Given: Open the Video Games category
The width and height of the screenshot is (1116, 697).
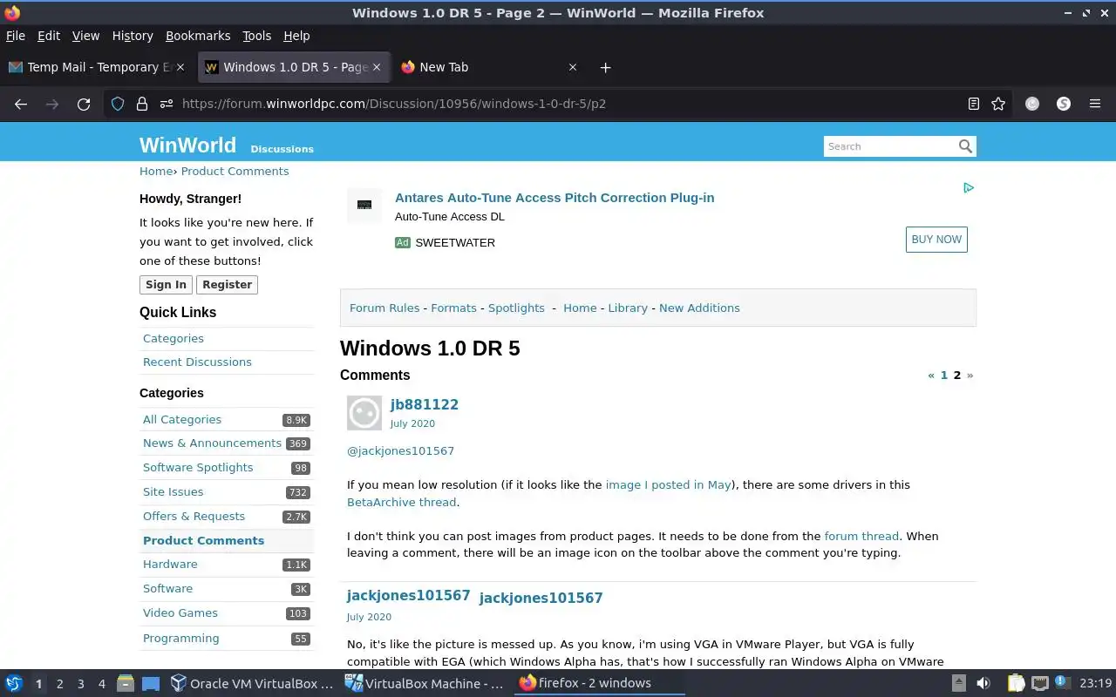Looking at the screenshot, I should 180,612.
